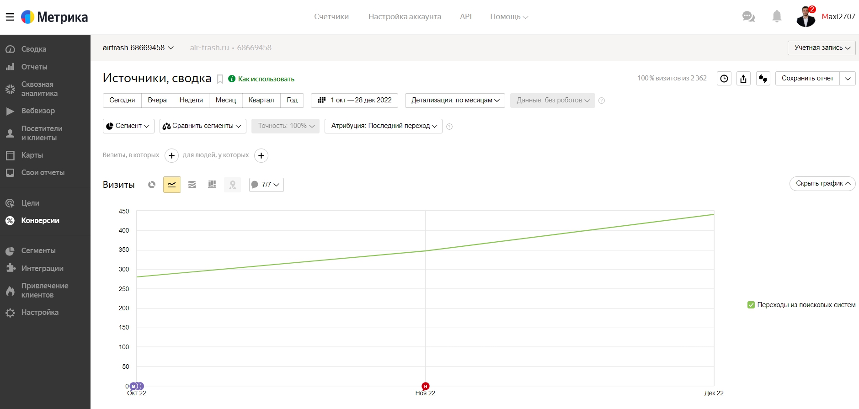
Task: Select the Вчера period
Action: [x=157, y=101]
